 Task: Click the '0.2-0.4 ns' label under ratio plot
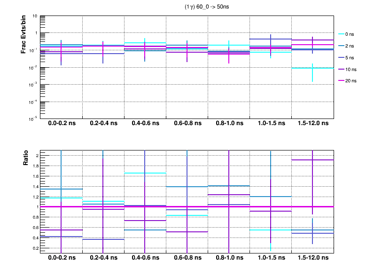pyautogui.click(x=103, y=258)
